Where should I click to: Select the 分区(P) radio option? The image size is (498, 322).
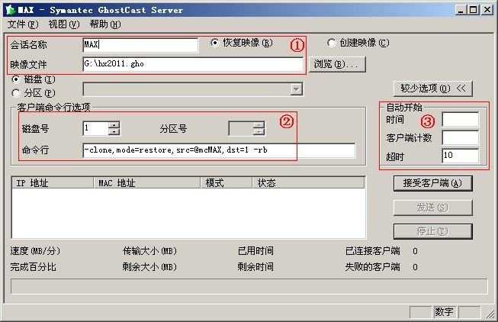[15, 93]
